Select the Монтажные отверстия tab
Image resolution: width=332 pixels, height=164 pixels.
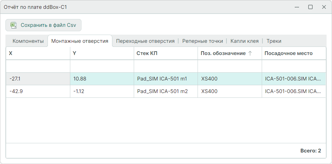pyautogui.click(x=80, y=41)
